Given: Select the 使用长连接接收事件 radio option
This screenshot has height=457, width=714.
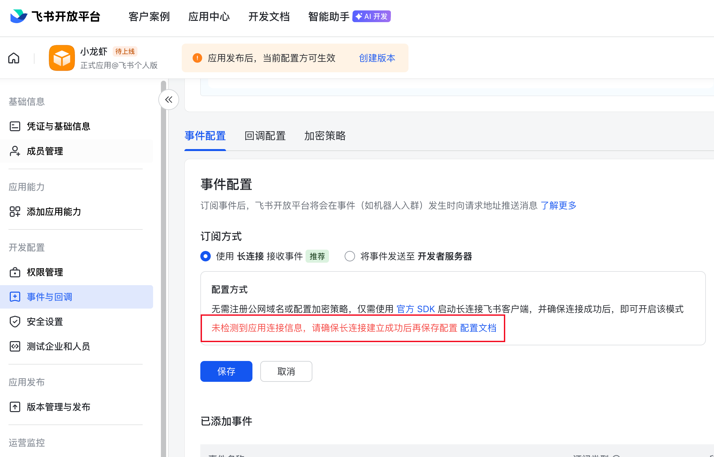Looking at the screenshot, I should 206,256.
